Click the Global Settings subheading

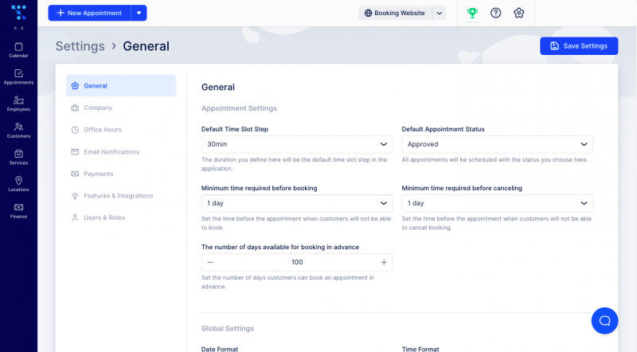coord(228,328)
